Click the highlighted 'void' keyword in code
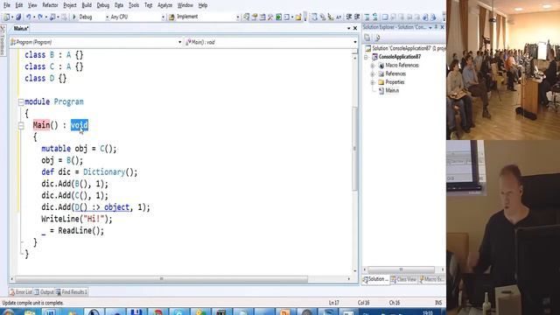This screenshot has width=560, height=315. pos(80,125)
